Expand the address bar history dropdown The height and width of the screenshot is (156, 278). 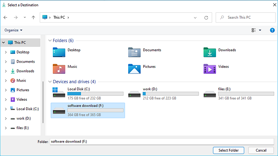195,17
